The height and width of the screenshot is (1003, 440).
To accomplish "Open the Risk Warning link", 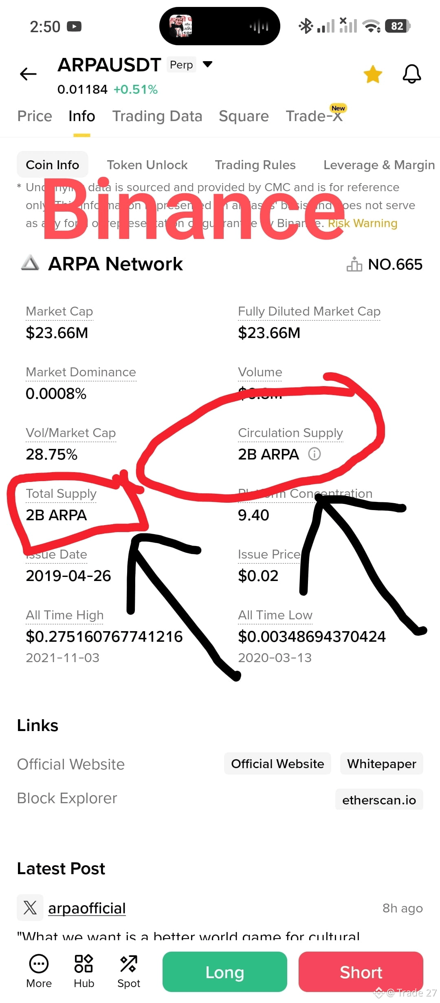I will [x=363, y=223].
